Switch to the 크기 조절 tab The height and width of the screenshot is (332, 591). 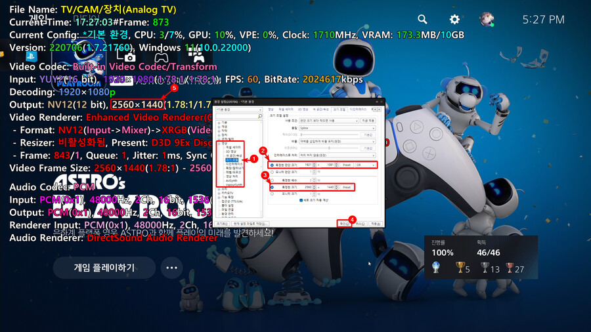coord(339,110)
